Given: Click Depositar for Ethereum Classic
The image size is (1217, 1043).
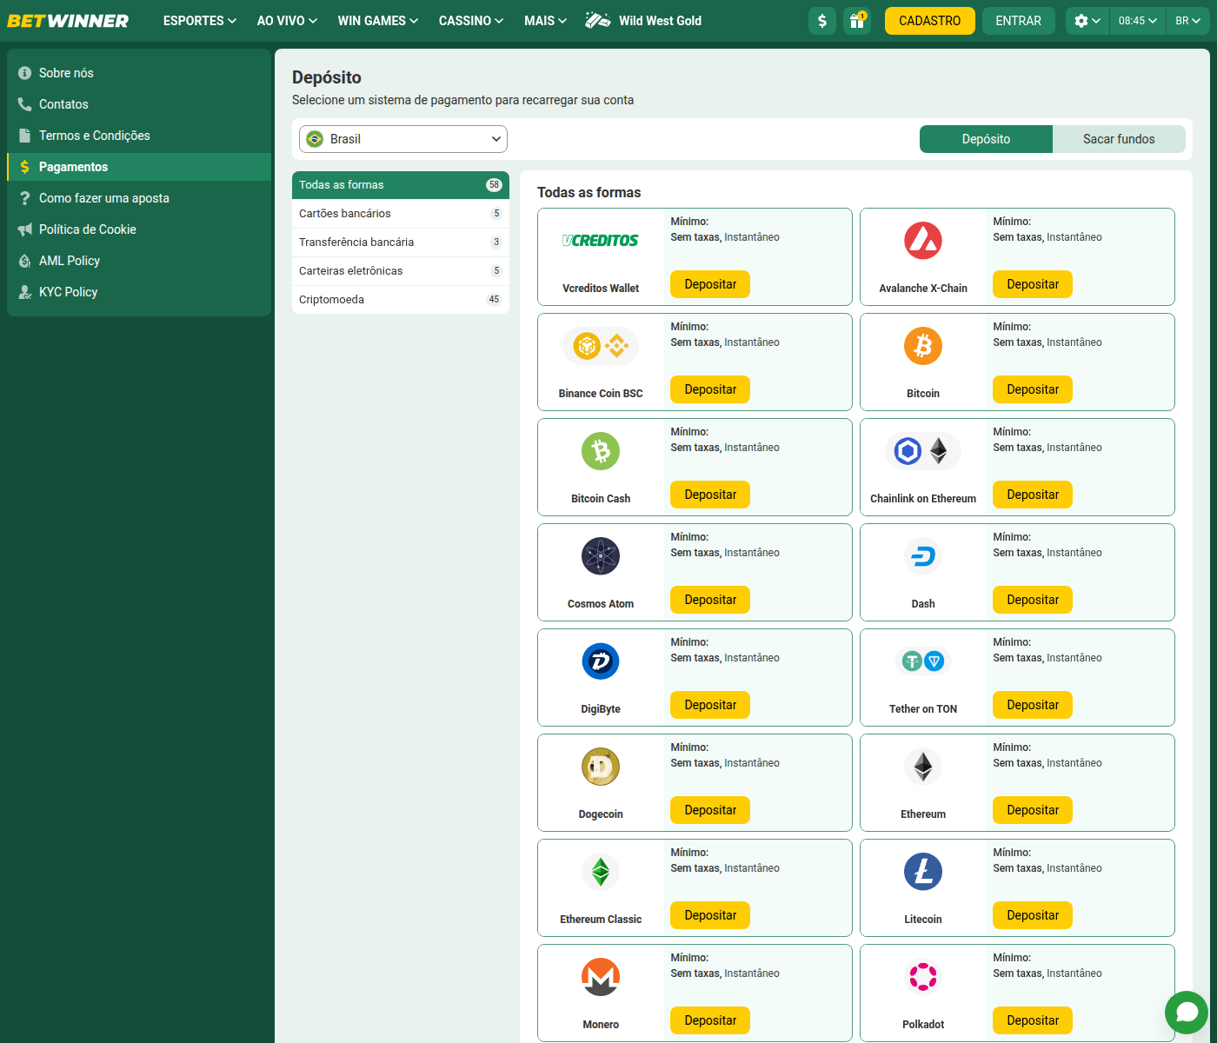Looking at the screenshot, I should (710, 915).
